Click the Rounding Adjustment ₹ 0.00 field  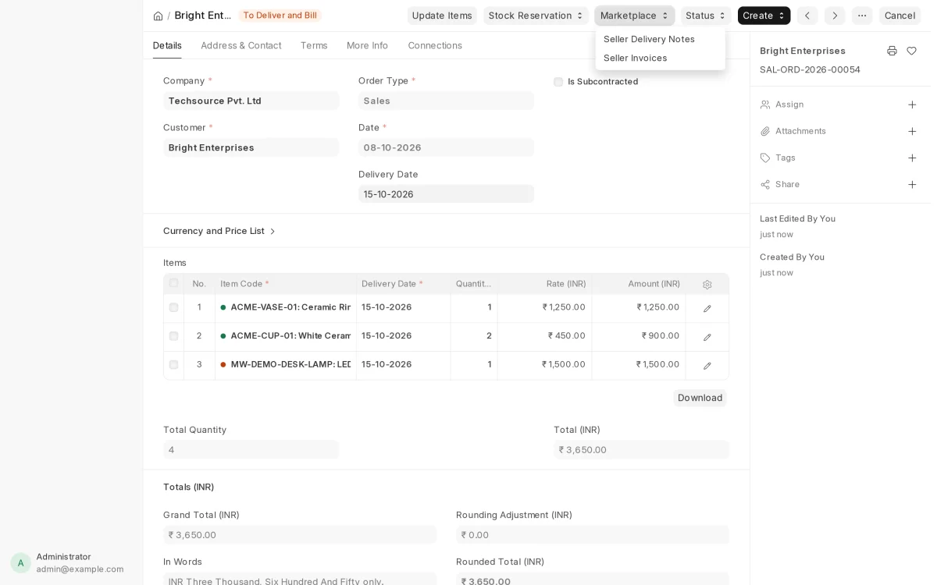[593, 534]
